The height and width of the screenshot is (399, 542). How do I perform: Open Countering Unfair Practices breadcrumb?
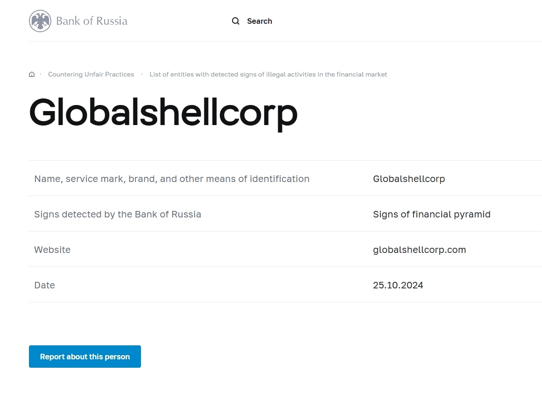pos(91,74)
